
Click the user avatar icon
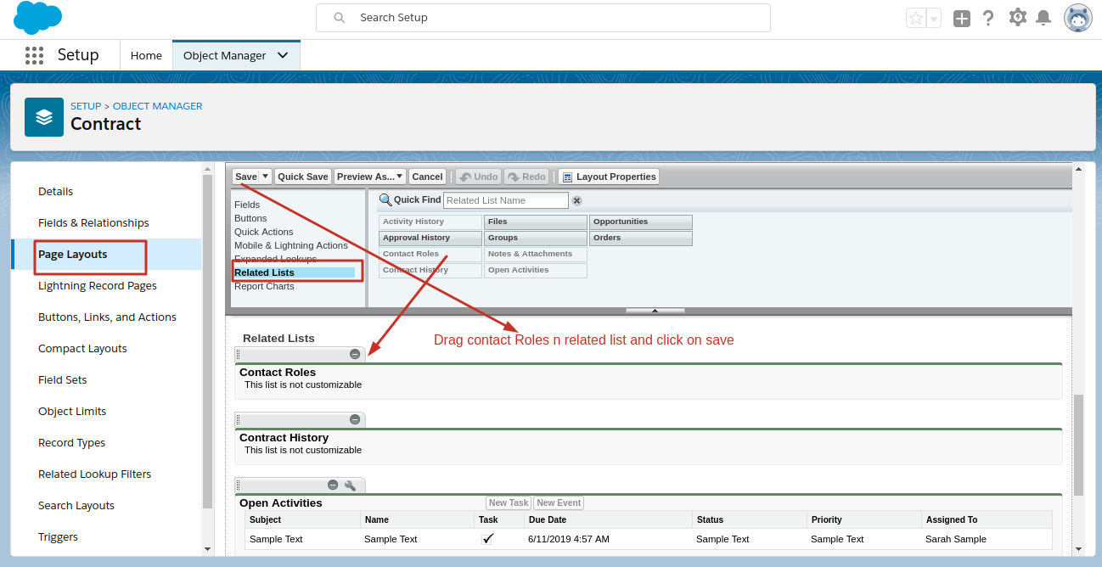(1077, 18)
